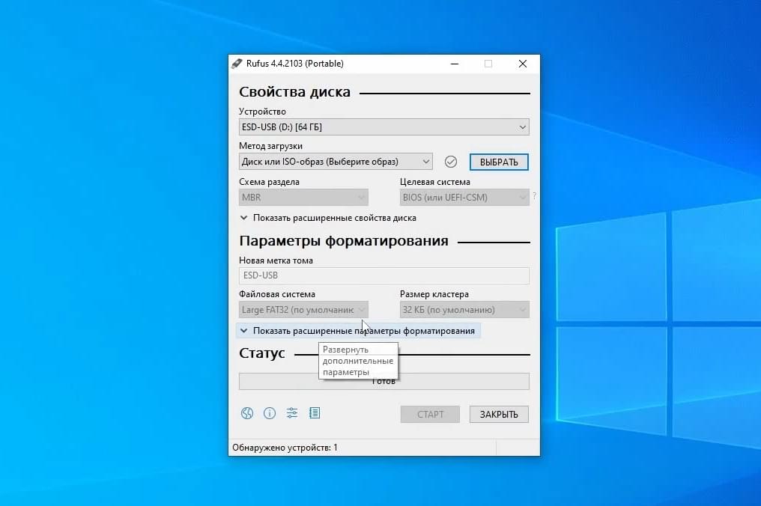
Task: Minimize the Rufus window
Action: (455, 64)
